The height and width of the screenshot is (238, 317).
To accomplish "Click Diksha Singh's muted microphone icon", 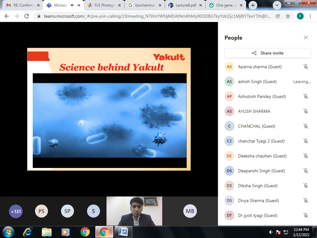I will pyautogui.click(x=306, y=186).
